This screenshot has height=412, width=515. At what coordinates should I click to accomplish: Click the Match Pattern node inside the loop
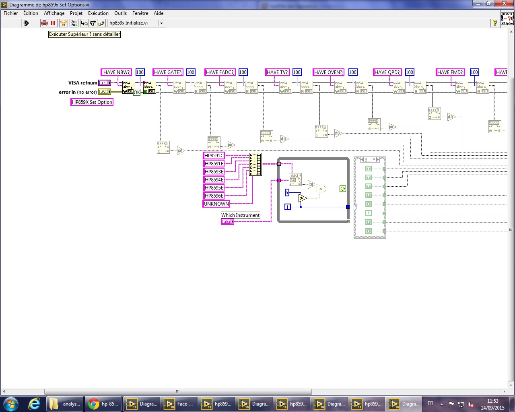[x=295, y=179]
